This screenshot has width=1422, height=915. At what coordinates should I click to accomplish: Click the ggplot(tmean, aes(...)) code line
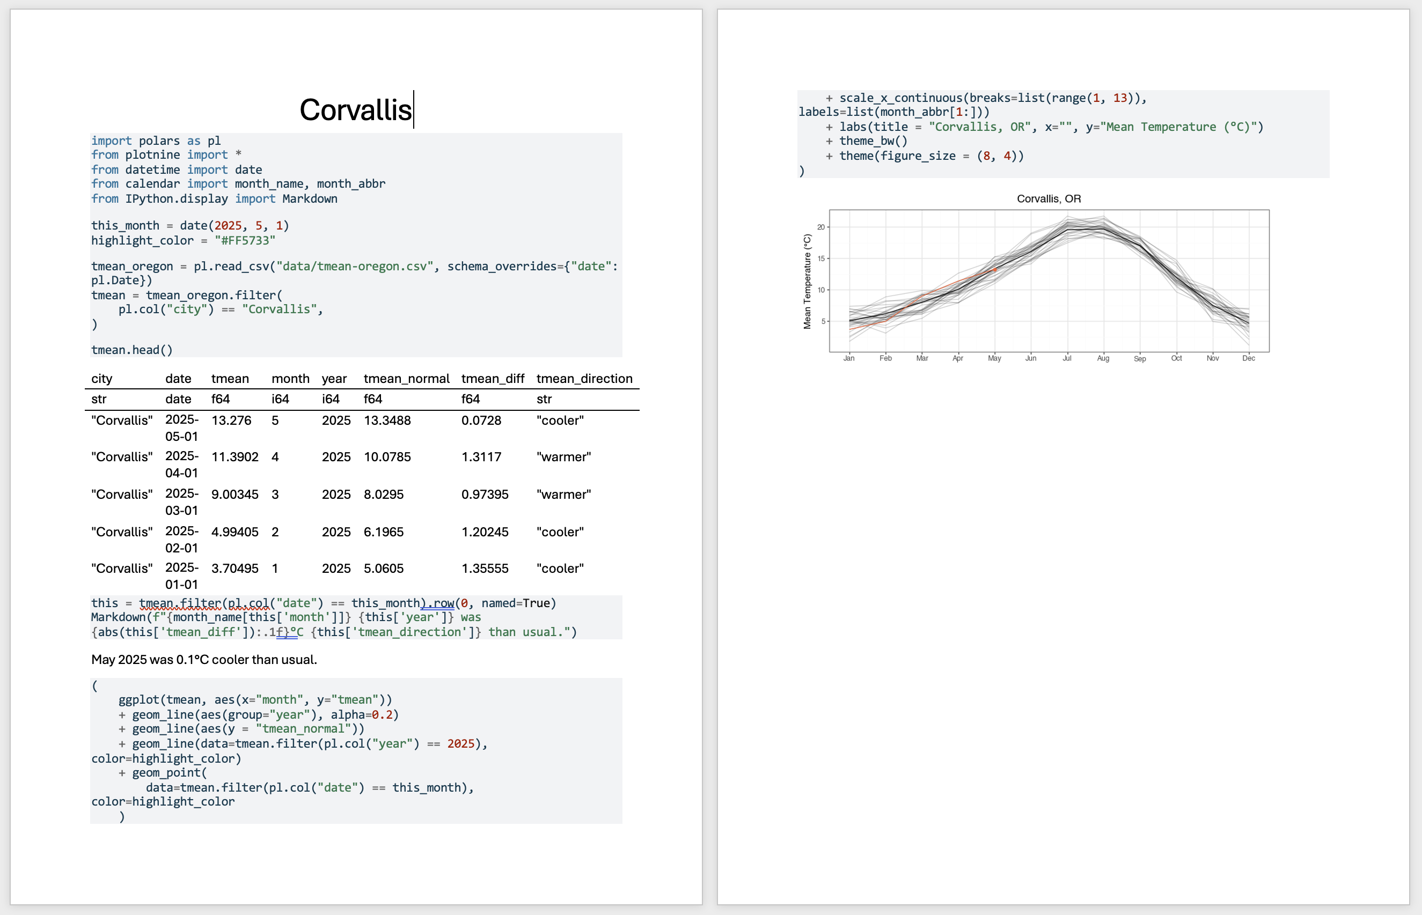click(x=255, y=700)
